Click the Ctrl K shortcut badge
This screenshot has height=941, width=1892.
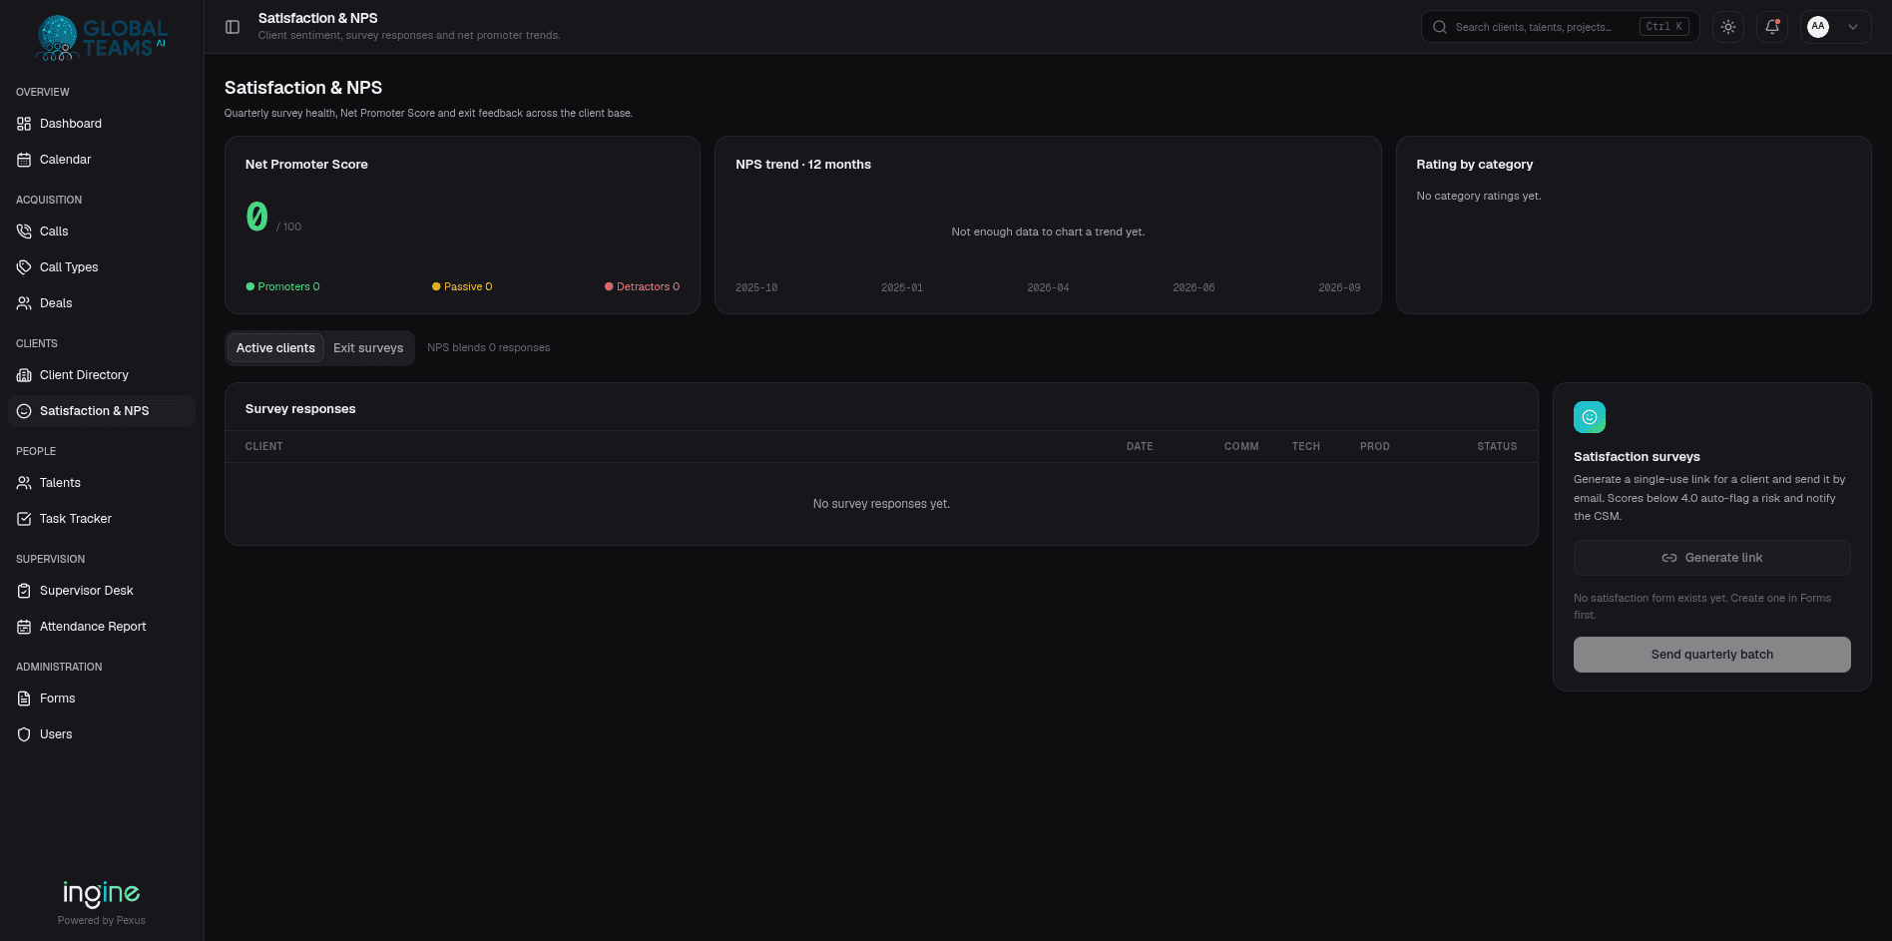pyautogui.click(x=1663, y=27)
